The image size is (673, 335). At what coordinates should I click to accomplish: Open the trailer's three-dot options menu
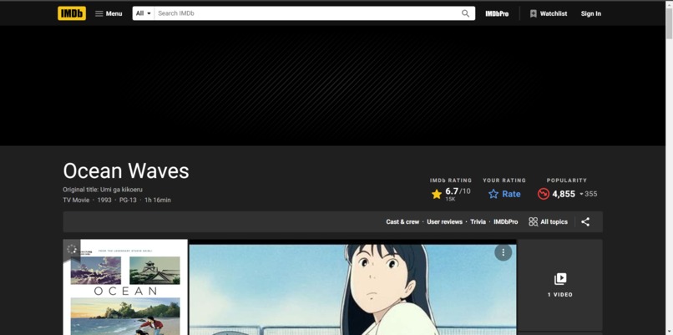tap(503, 252)
